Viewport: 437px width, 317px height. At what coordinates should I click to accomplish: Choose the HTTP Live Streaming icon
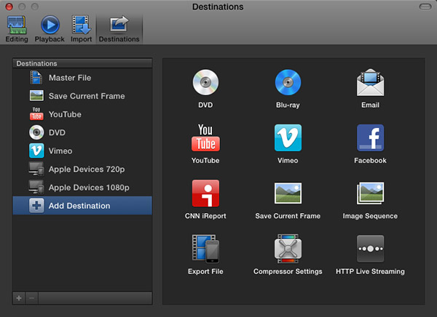(x=371, y=249)
